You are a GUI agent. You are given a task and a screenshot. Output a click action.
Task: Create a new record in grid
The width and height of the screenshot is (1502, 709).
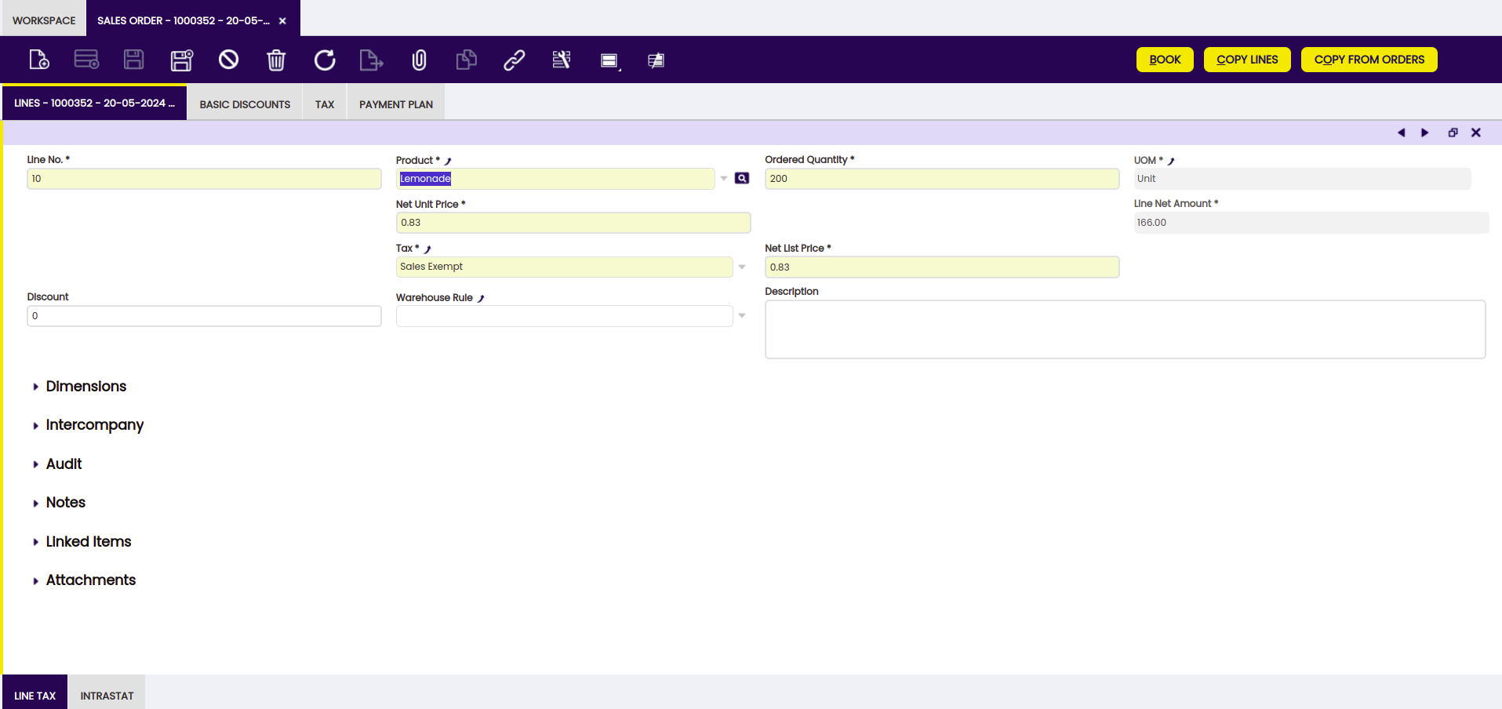86,60
